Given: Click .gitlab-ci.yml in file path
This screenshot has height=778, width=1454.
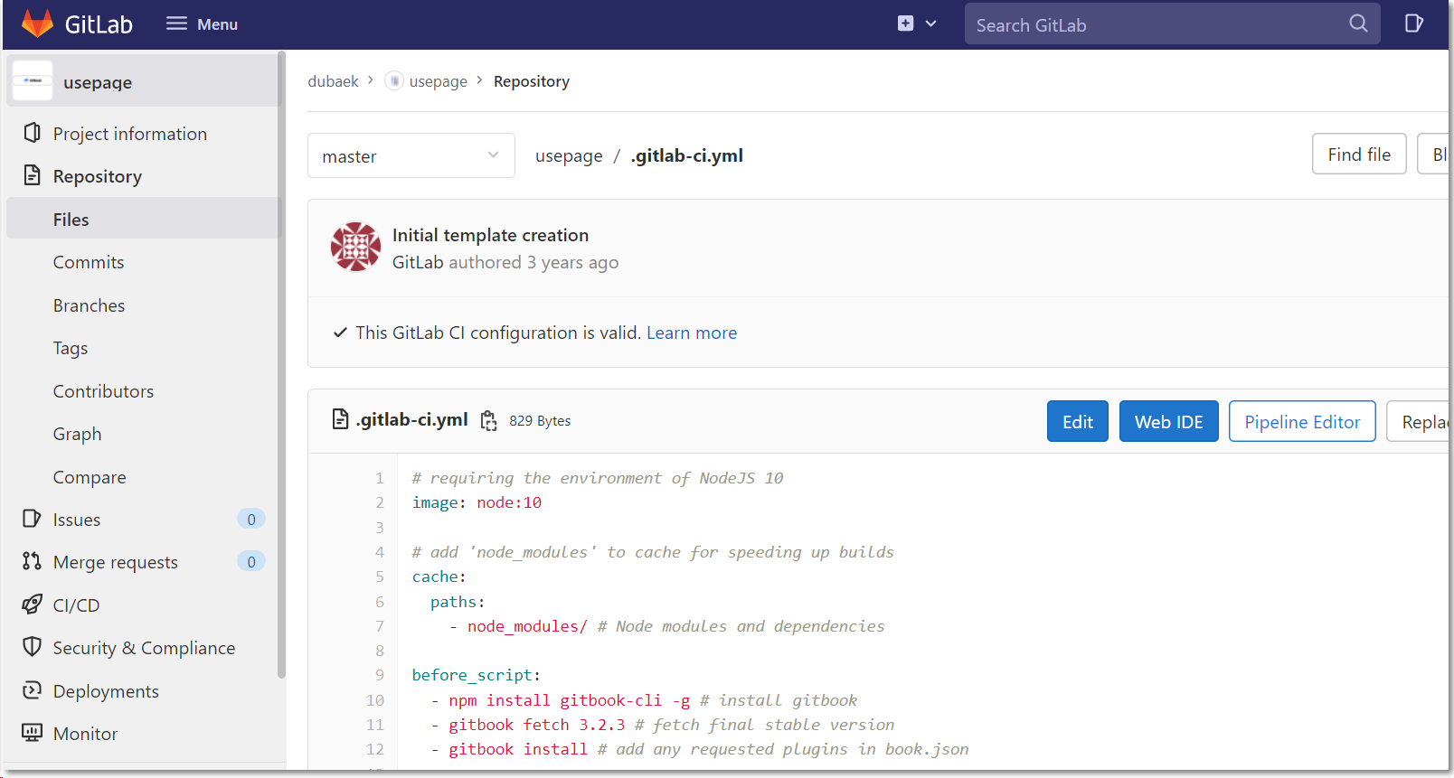Looking at the screenshot, I should (x=687, y=155).
